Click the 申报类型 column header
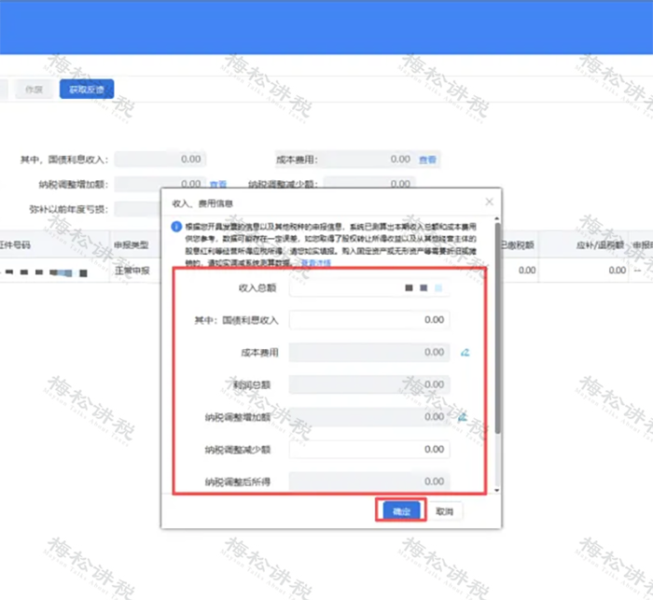653x600 pixels. [x=127, y=244]
